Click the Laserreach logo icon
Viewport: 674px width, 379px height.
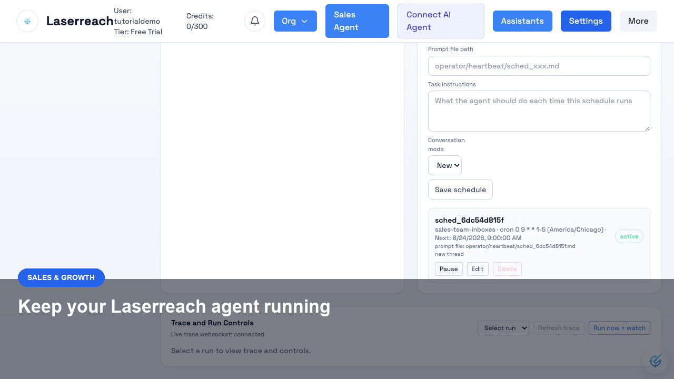[x=27, y=21]
